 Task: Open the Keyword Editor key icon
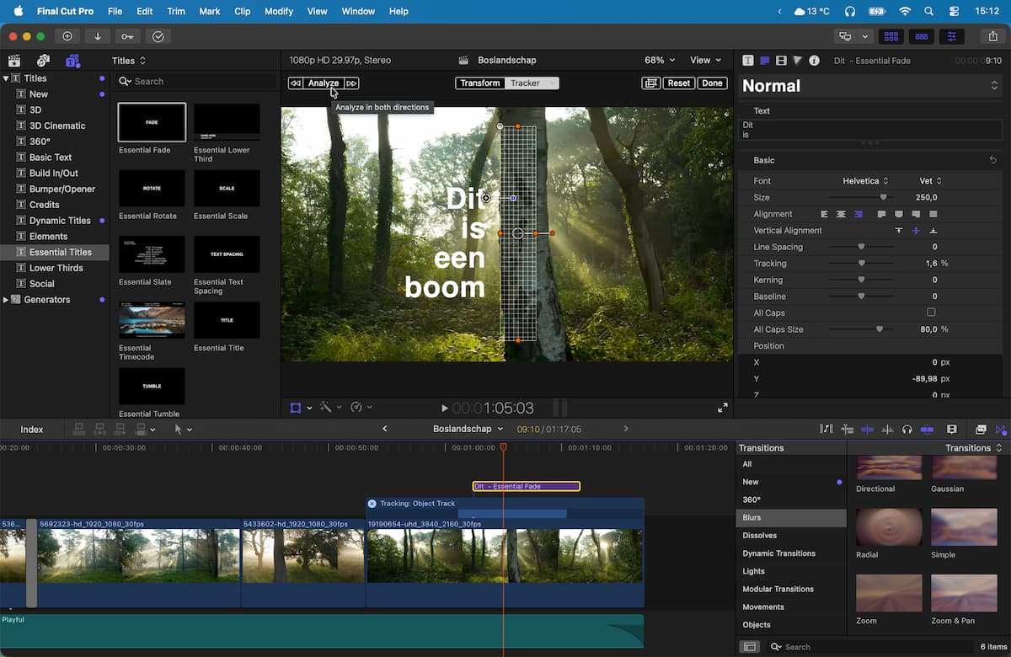click(127, 36)
